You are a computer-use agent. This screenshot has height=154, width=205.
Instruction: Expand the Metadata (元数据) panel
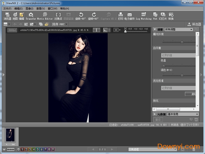click(155, 114)
